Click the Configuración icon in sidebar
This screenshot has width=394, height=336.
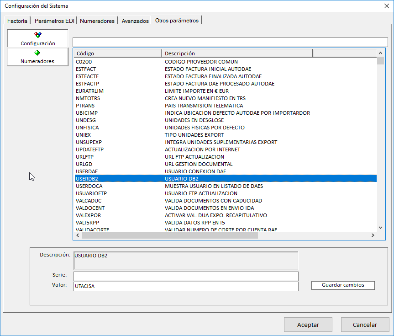pyautogui.click(x=38, y=35)
